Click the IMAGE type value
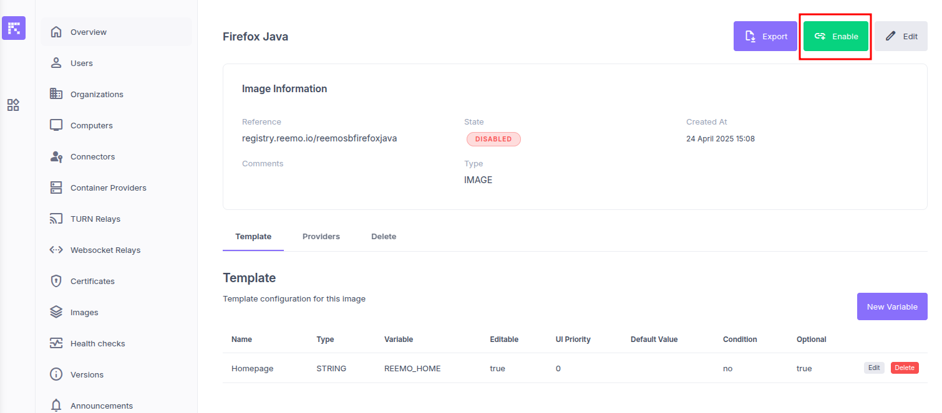The width and height of the screenshot is (942, 413). (478, 180)
